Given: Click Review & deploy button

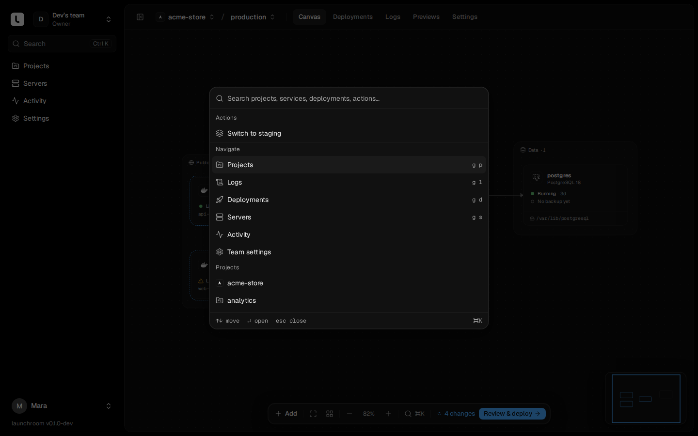Looking at the screenshot, I should [x=512, y=414].
